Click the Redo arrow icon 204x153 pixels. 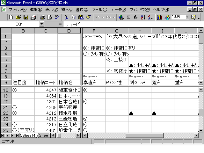[108, 17]
